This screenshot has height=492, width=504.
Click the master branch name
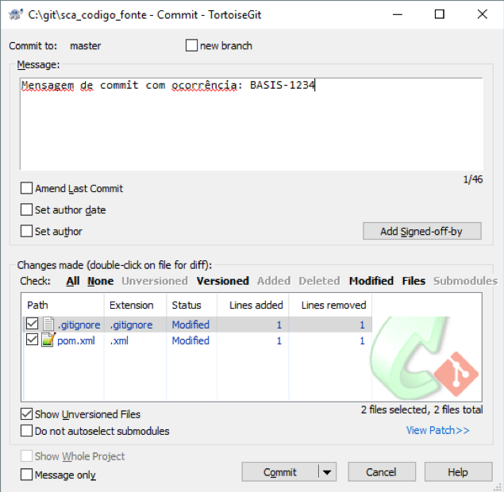coord(86,46)
